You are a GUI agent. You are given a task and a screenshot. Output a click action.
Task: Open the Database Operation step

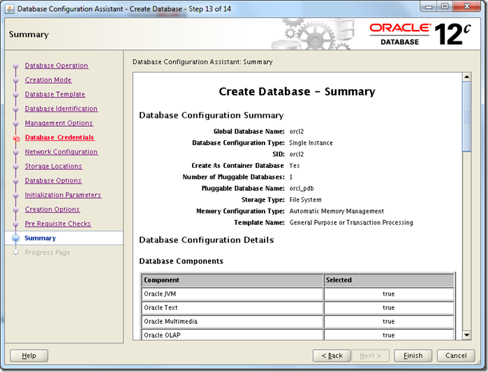tap(57, 65)
